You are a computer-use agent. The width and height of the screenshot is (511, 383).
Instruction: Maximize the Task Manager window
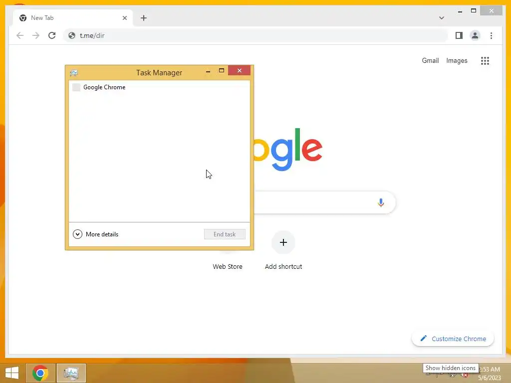point(222,71)
